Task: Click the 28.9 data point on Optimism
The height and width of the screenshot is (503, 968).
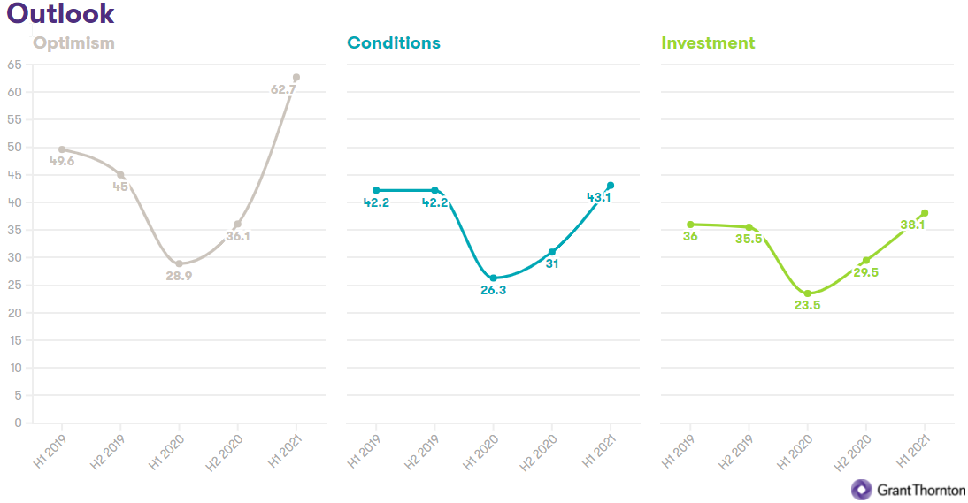Action: pos(179,263)
